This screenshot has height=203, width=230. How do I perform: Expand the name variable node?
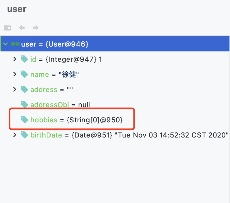coord(15,74)
